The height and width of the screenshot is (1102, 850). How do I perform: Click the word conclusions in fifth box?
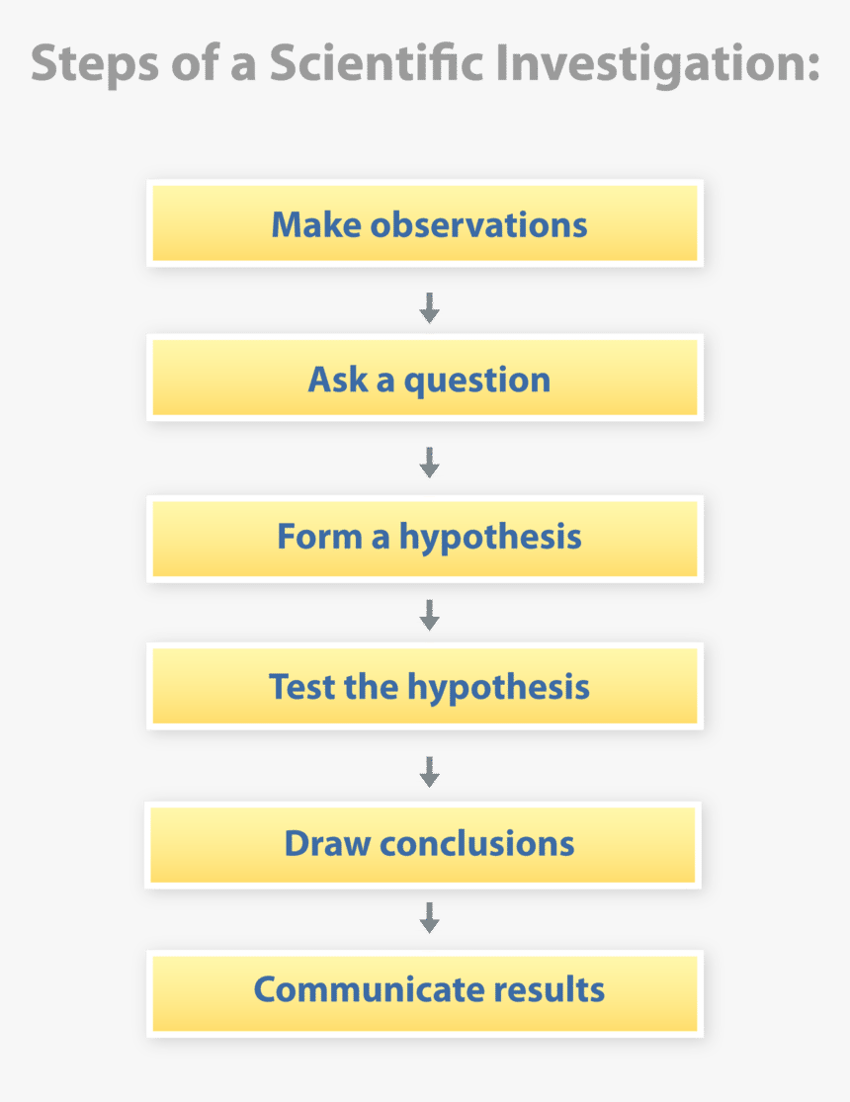pyautogui.click(x=477, y=843)
